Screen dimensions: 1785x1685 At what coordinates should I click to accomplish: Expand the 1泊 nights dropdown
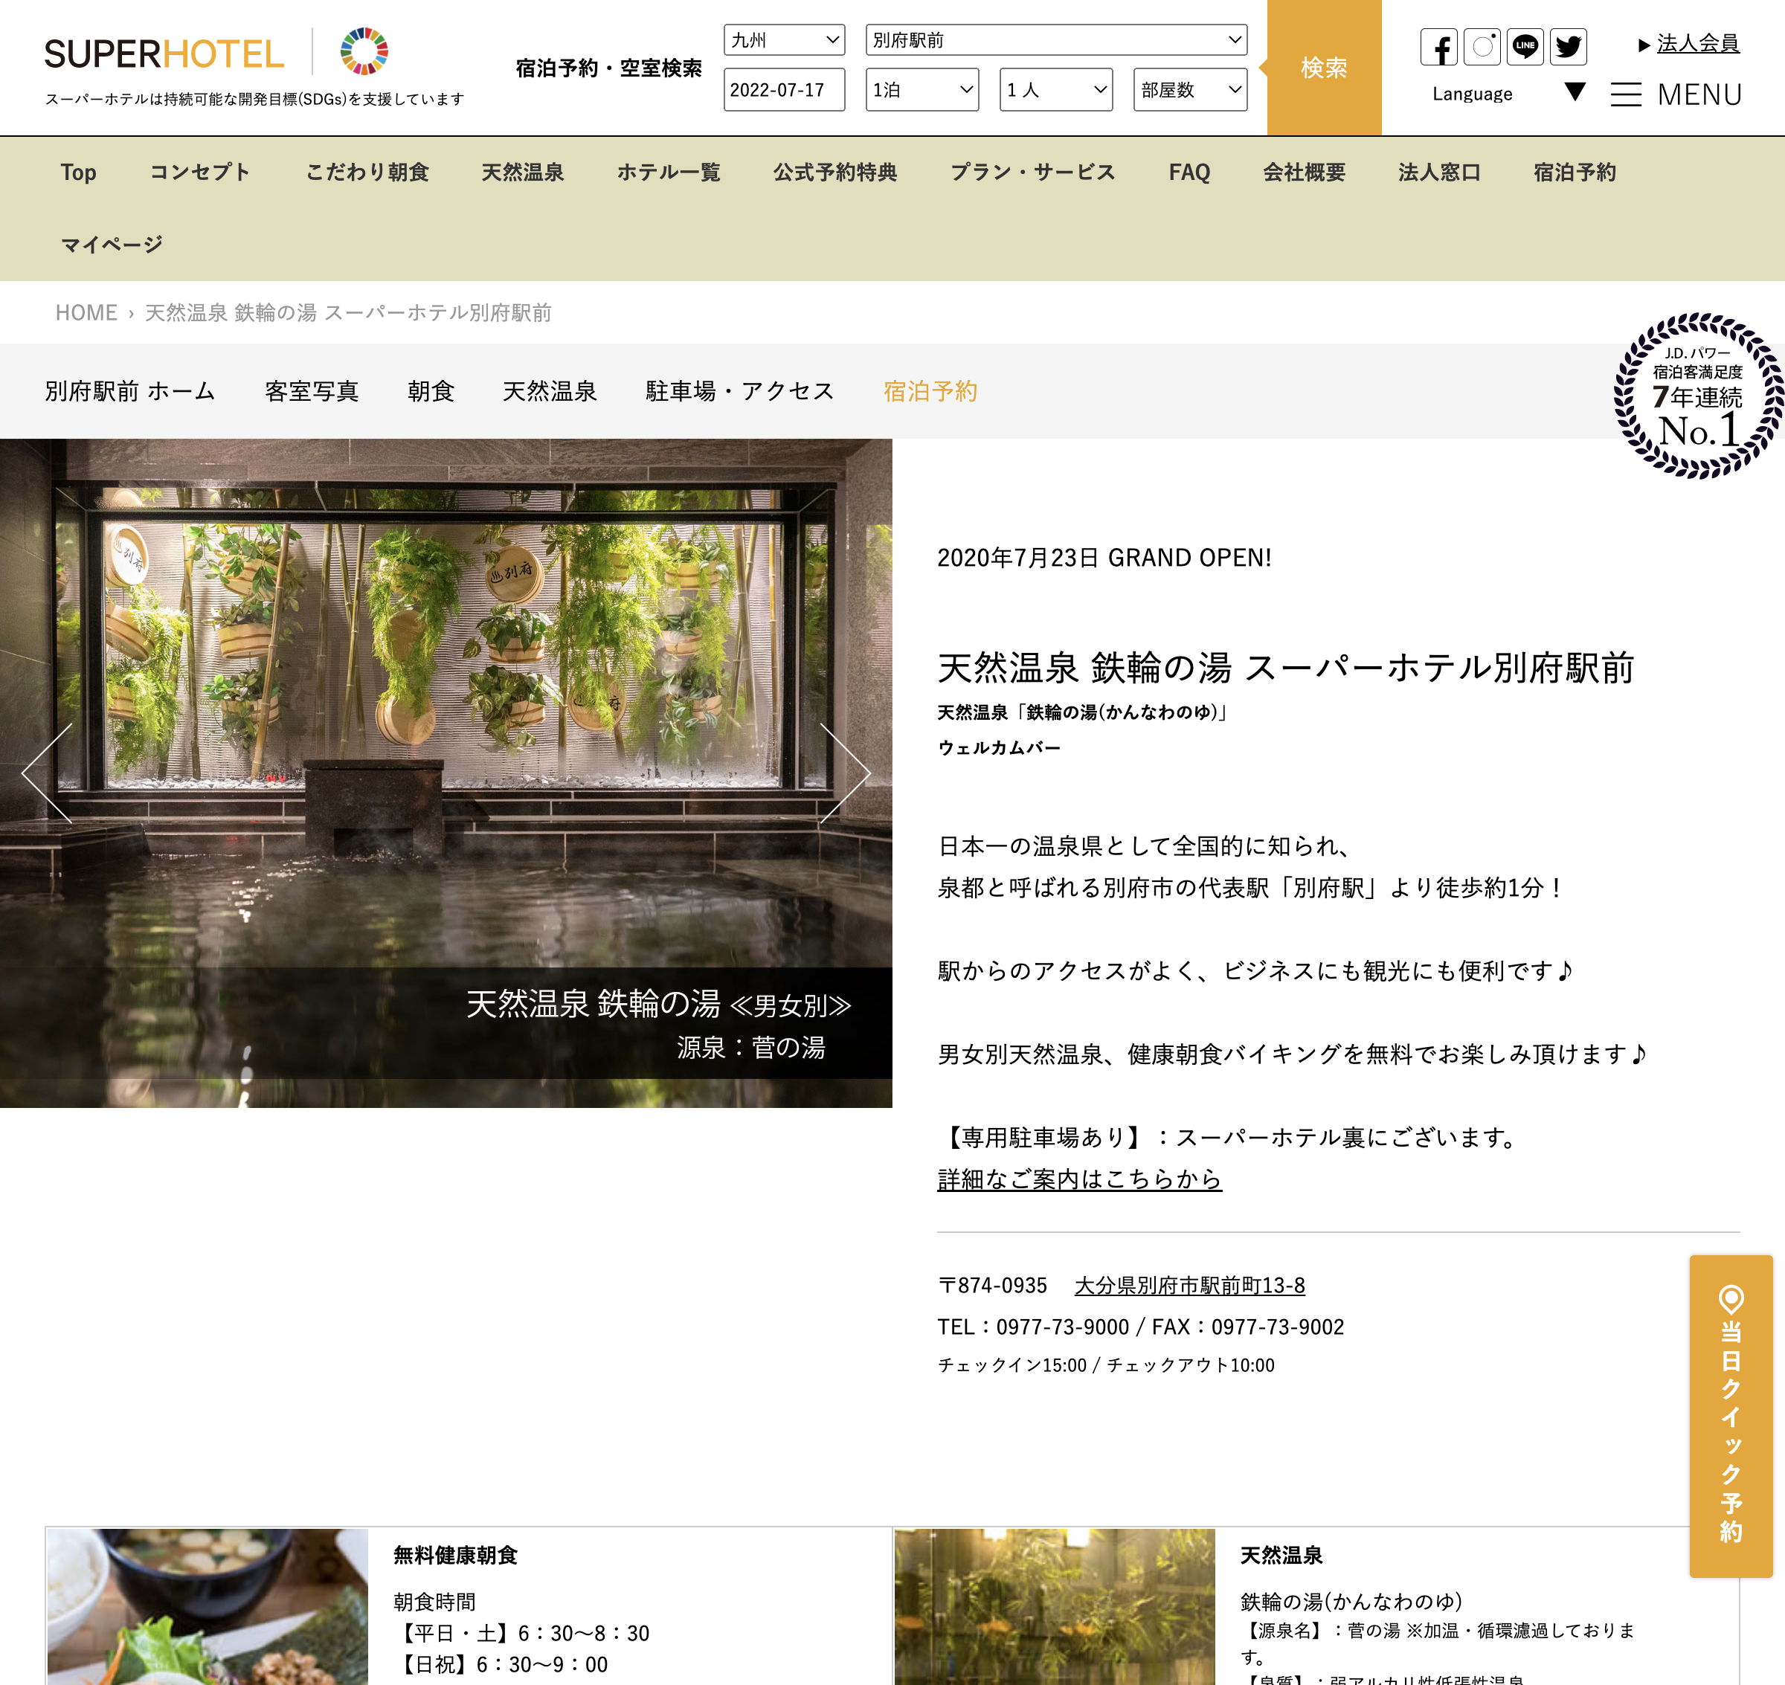(x=922, y=90)
